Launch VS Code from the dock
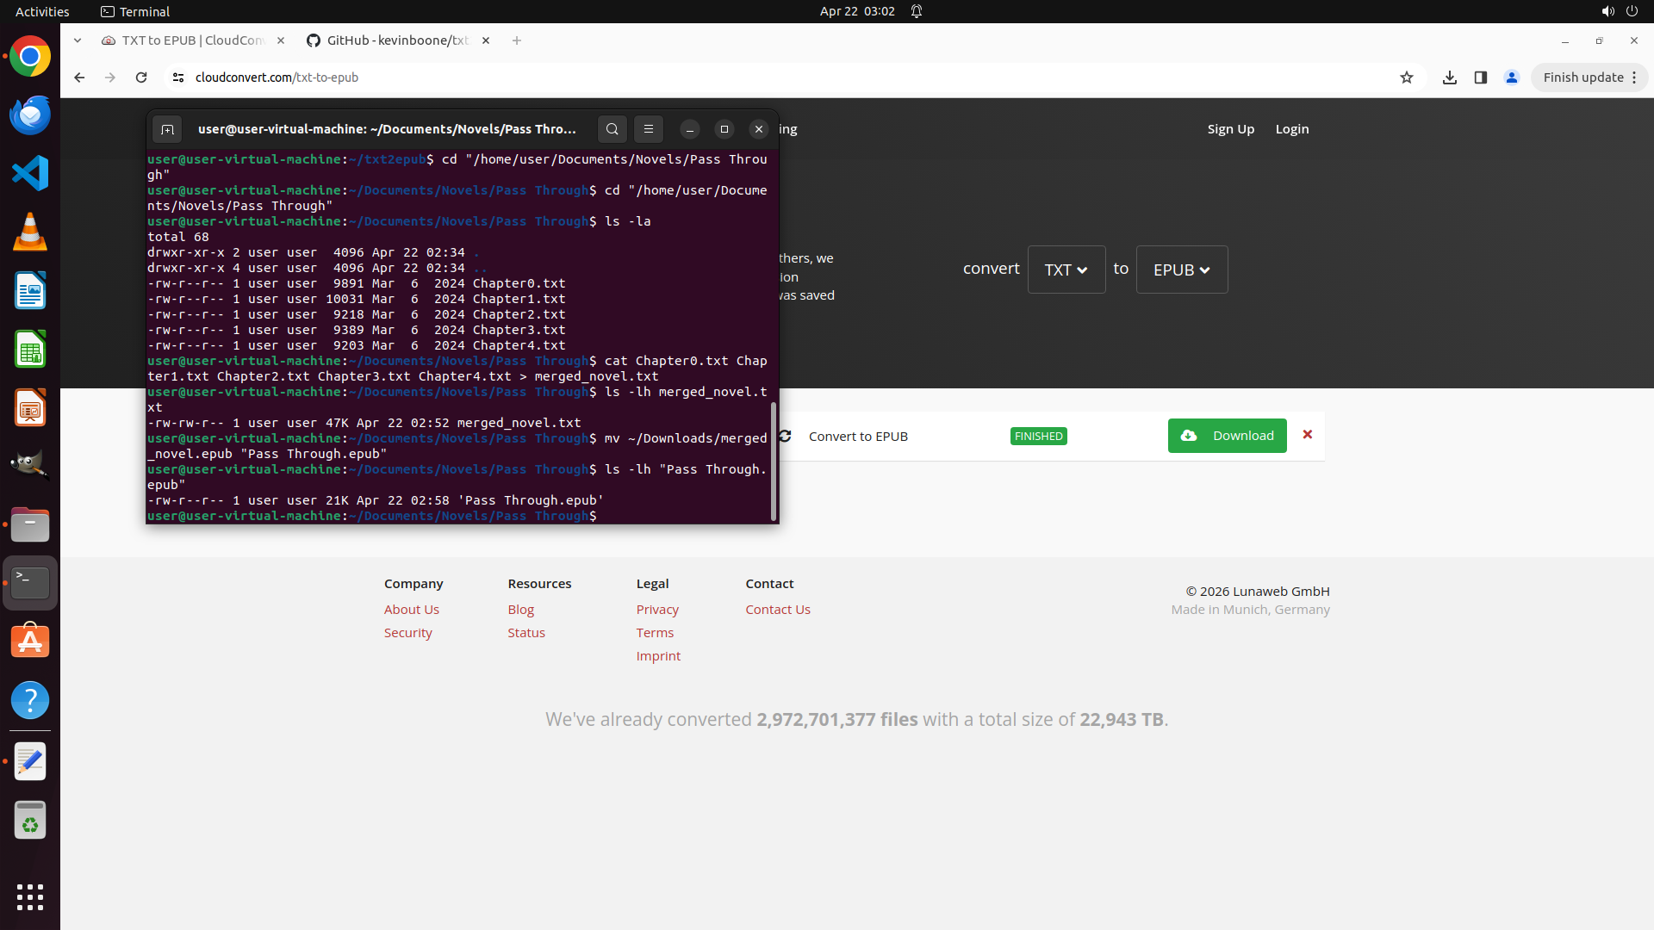This screenshot has height=930, width=1654. [x=30, y=173]
